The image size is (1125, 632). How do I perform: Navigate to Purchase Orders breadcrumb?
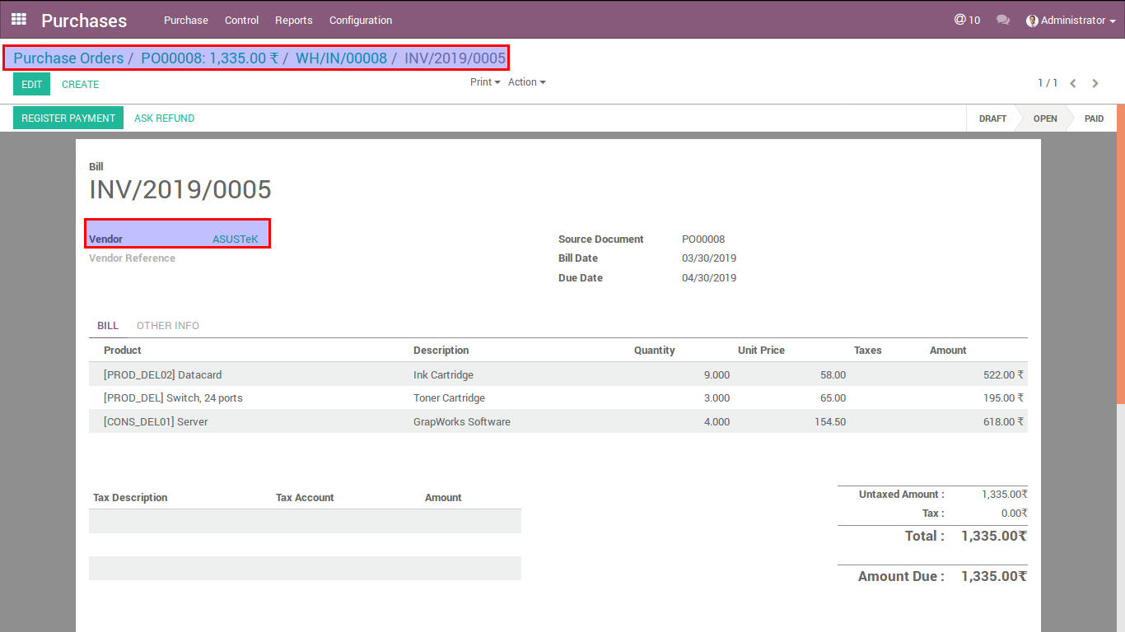pyautogui.click(x=68, y=58)
